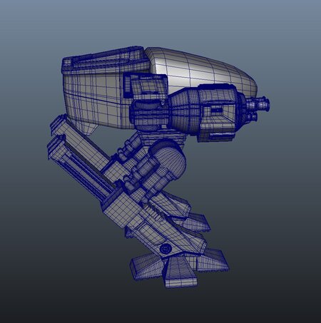
Task: Select the smooth rounded head canopy mesh
Action: (202, 69)
